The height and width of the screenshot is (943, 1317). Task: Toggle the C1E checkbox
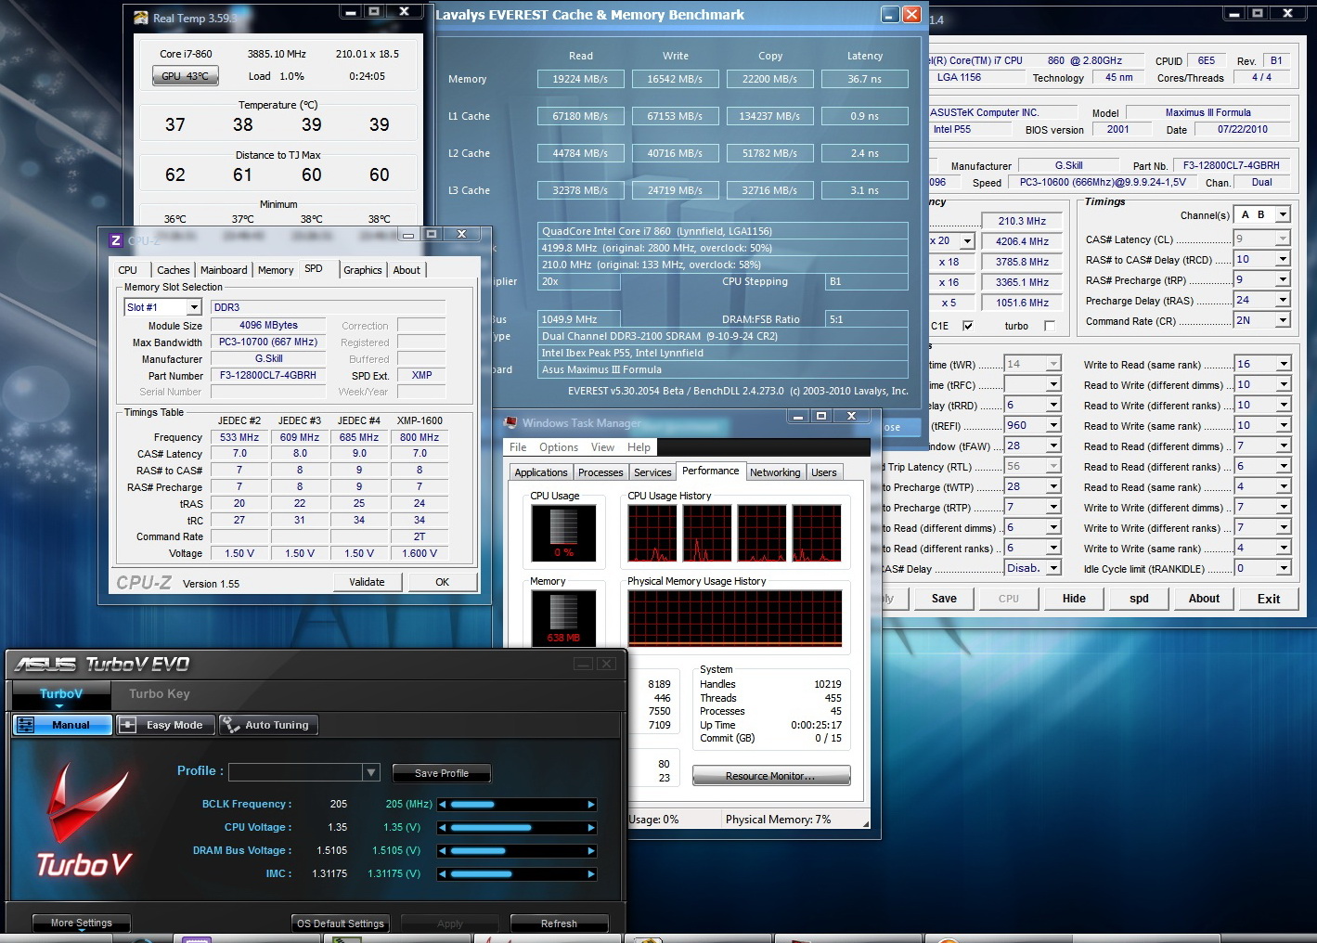(968, 326)
